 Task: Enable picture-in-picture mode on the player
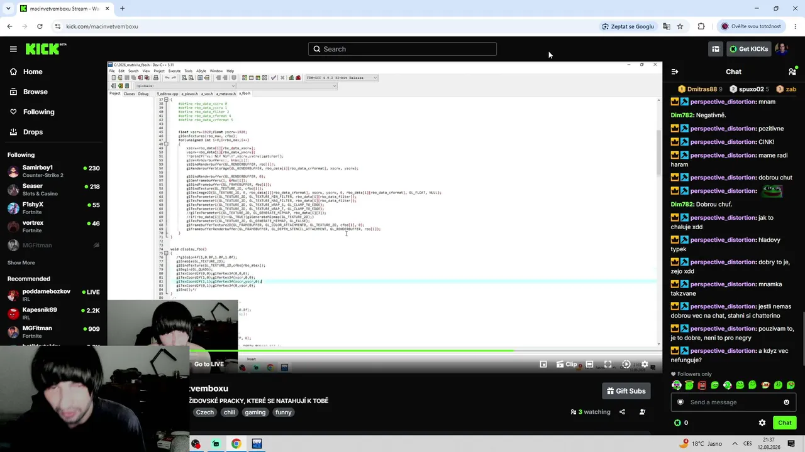(543, 364)
